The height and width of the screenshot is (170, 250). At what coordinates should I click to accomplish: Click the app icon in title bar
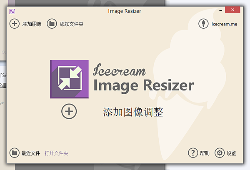12,12
